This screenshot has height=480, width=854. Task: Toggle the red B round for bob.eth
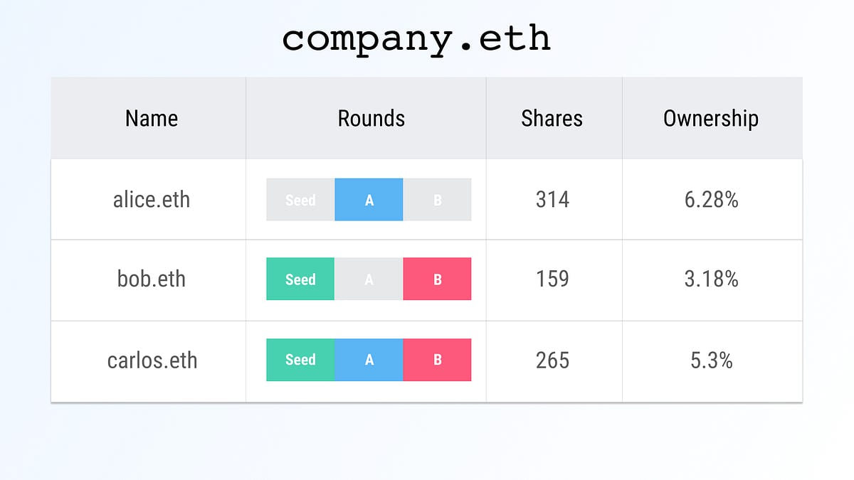point(437,279)
